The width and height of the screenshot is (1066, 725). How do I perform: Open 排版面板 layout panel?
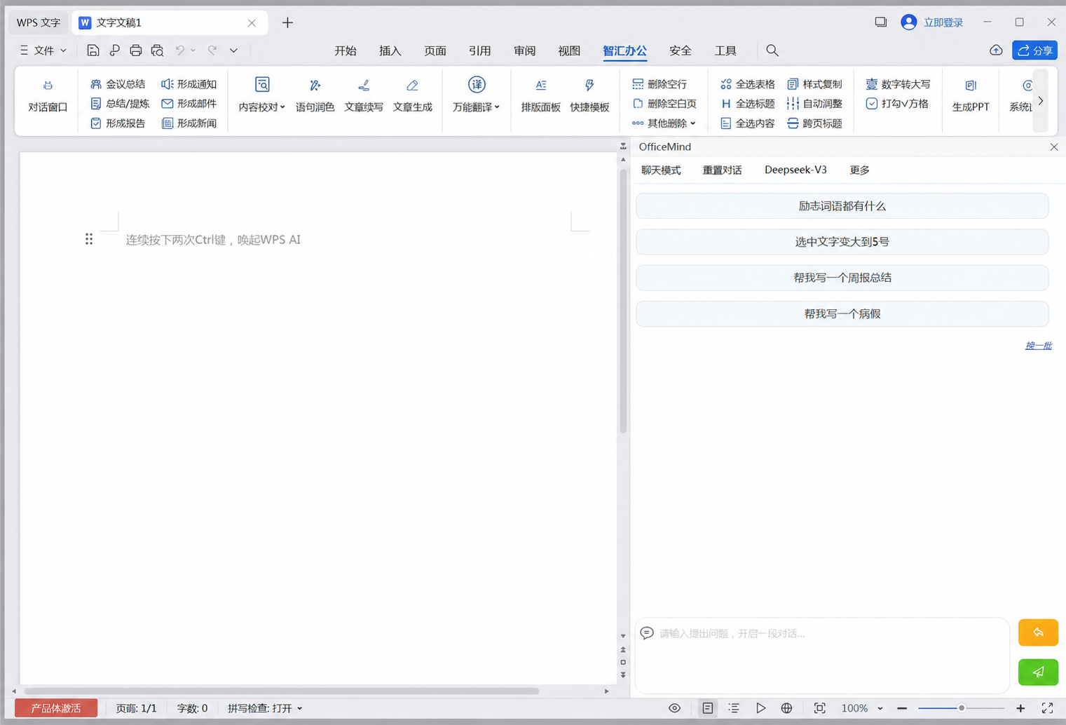[540, 96]
